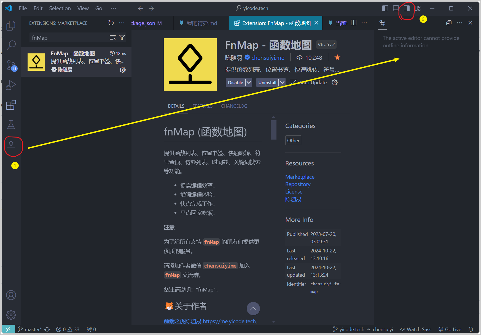Open the chensuiyi.me publisher link

click(x=268, y=58)
